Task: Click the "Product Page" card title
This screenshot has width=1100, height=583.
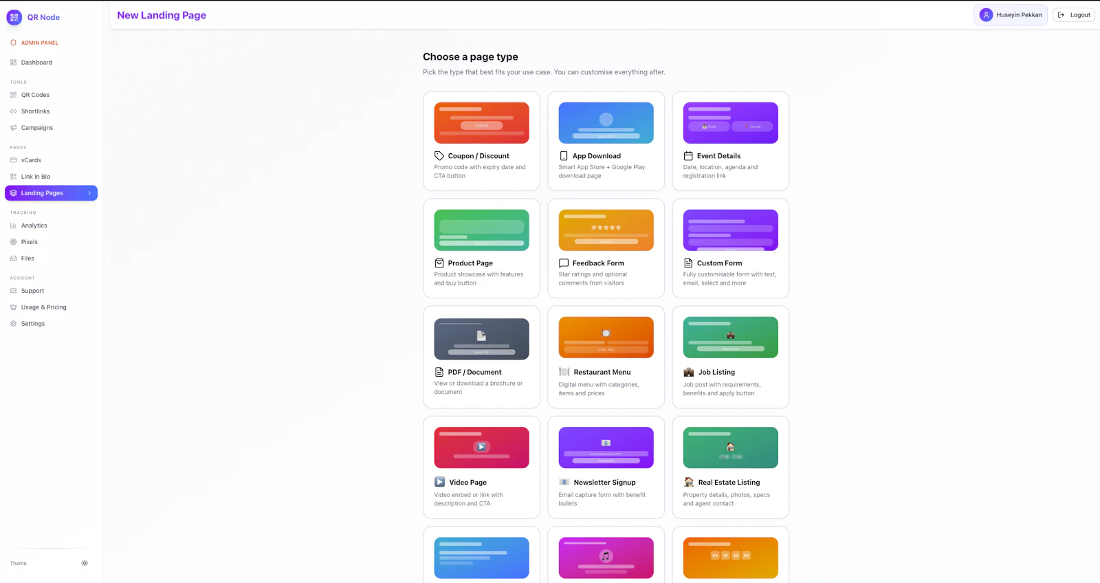Action: [x=470, y=263]
